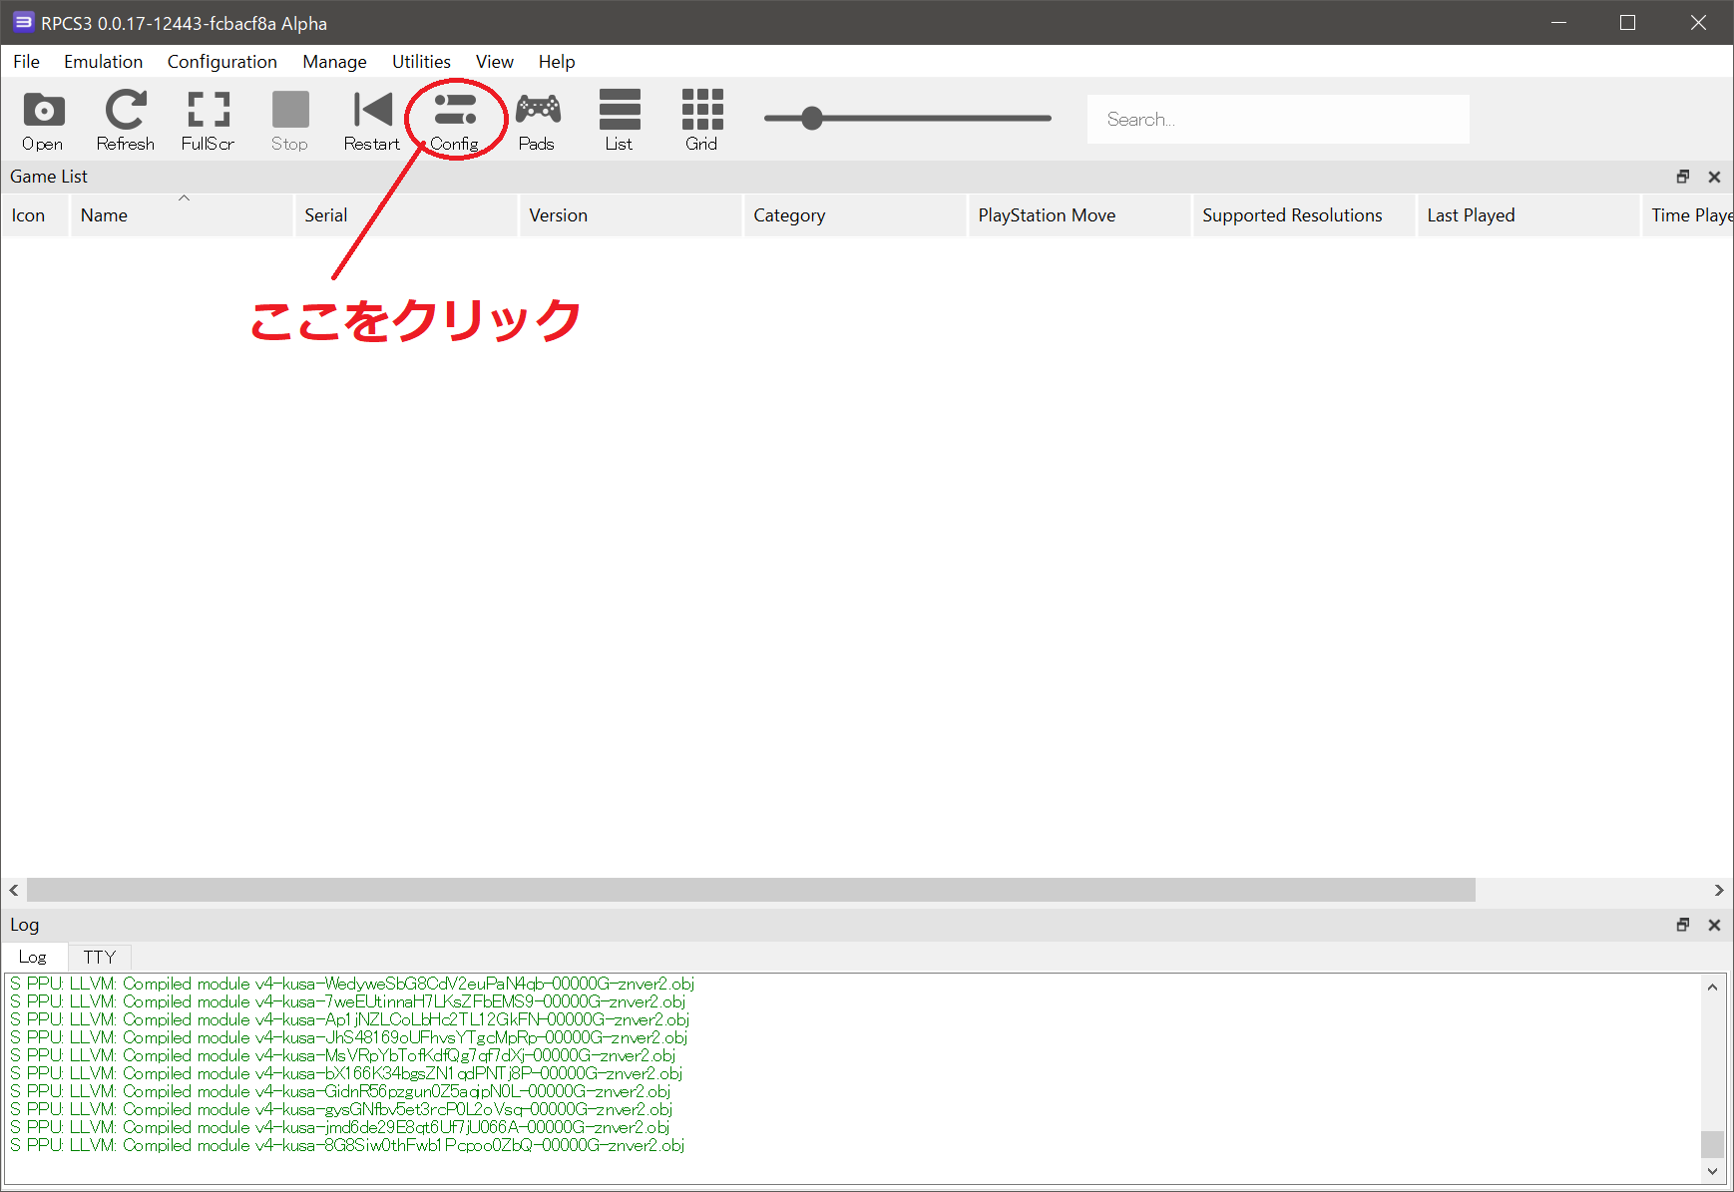
Task: Click the log line containing GidnR56pzgun0Z5aqipN0L
Action: (x=340, y=1091)
